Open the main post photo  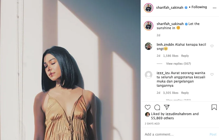(x=70, y=70)
